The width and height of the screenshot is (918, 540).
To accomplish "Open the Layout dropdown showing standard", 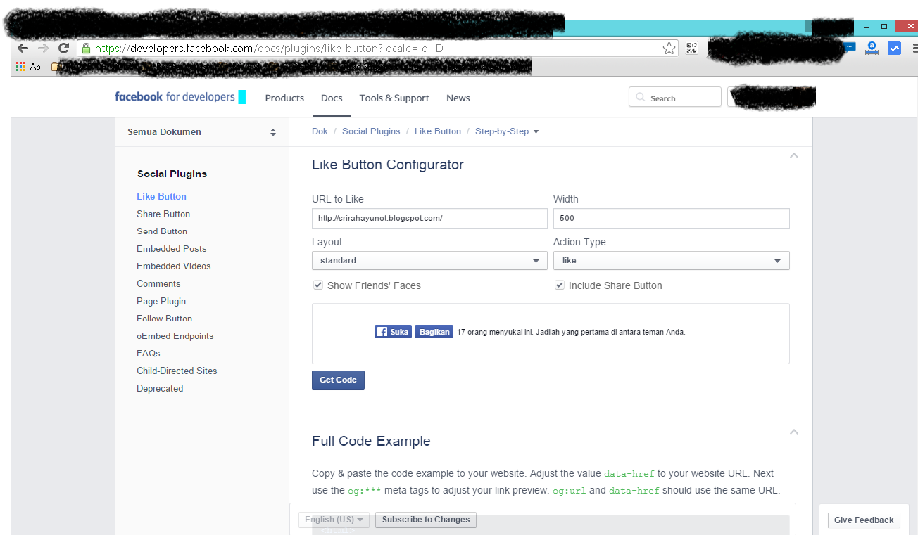I will pyautogui.click(x=429, y=260).
